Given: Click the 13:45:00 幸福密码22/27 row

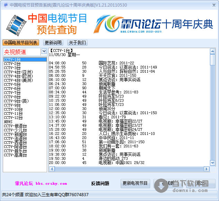Looking at the screenshot, I should pyautogui.click(x=96, y=121).
